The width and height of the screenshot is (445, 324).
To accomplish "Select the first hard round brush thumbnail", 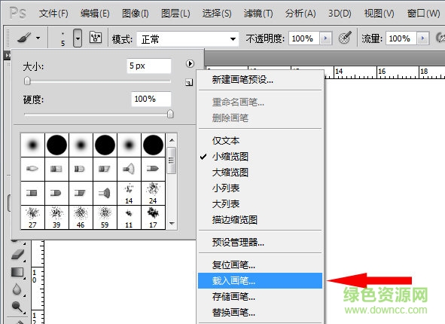I will pyautogui.click(x=56, y=145).
